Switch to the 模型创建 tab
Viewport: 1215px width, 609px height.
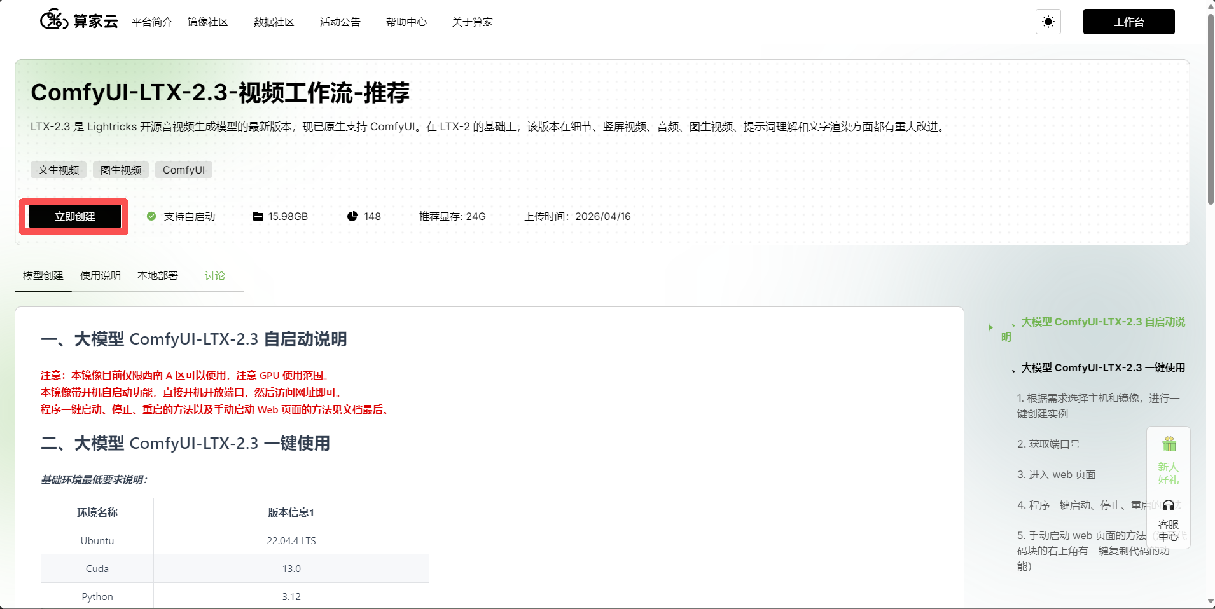click(43, 275)
